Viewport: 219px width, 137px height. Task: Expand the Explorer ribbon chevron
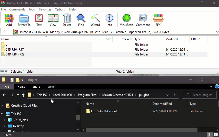[x=211, y=86]
